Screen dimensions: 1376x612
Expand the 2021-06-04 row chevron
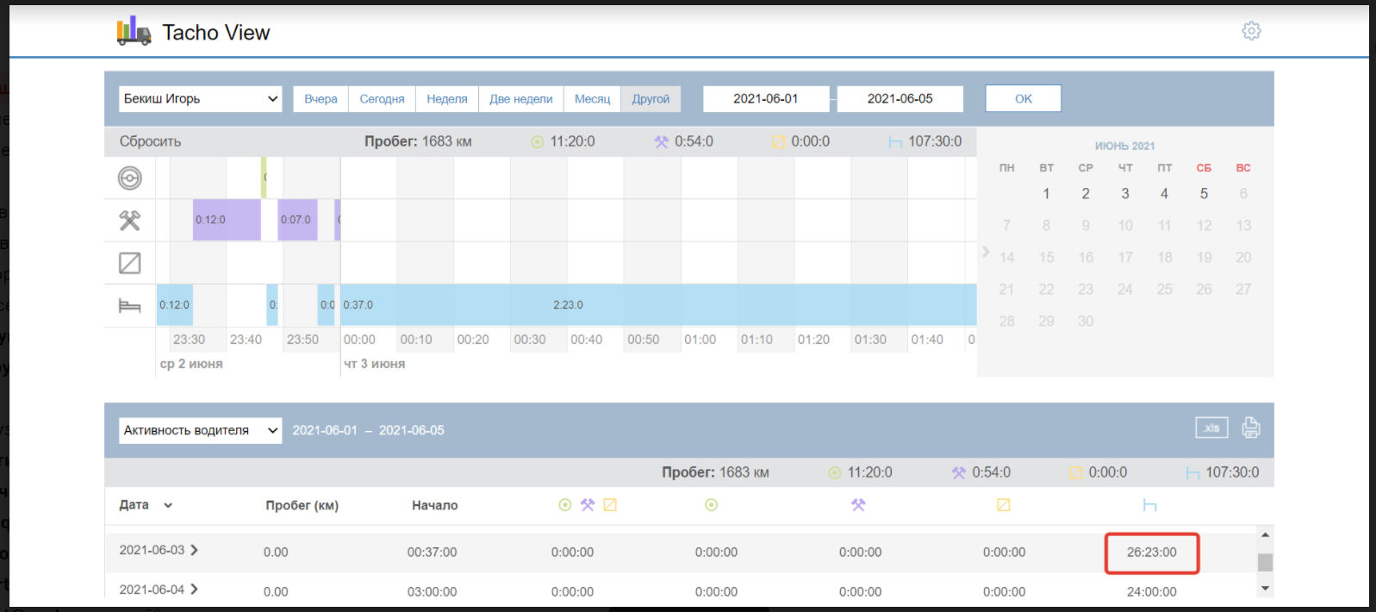pyautogui.click(x=194, y=590)
